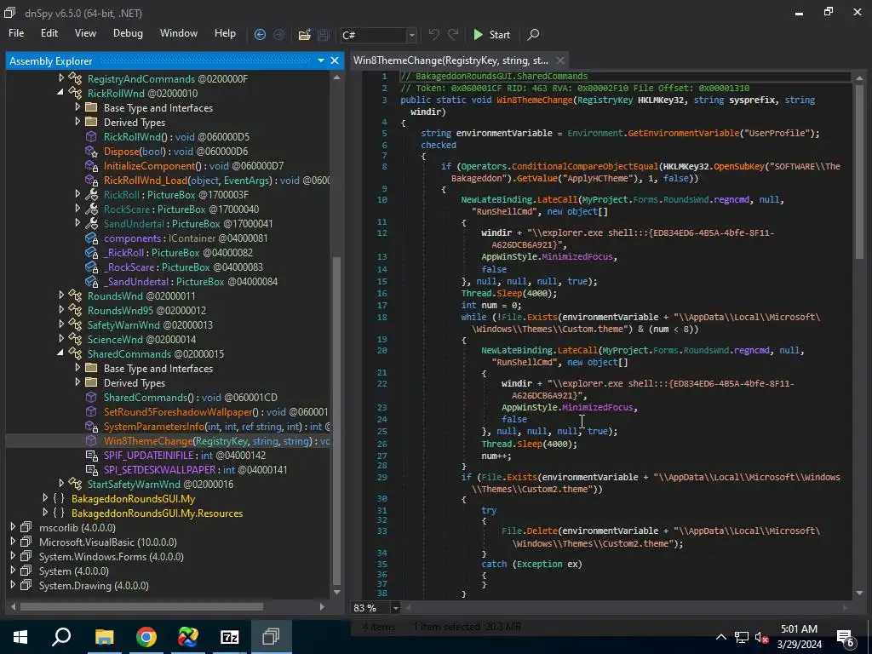Collapse the RickRollWnd tree node

click(61, 93)
